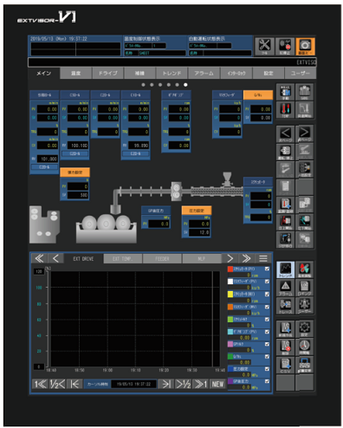Toggle the checkbox of orange-swatch trend series
The image size is (343, 428).
[x=267, y=307]
